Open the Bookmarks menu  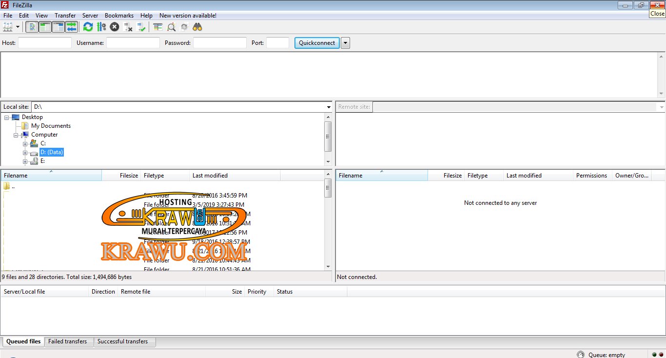click(x=119, y=16)
